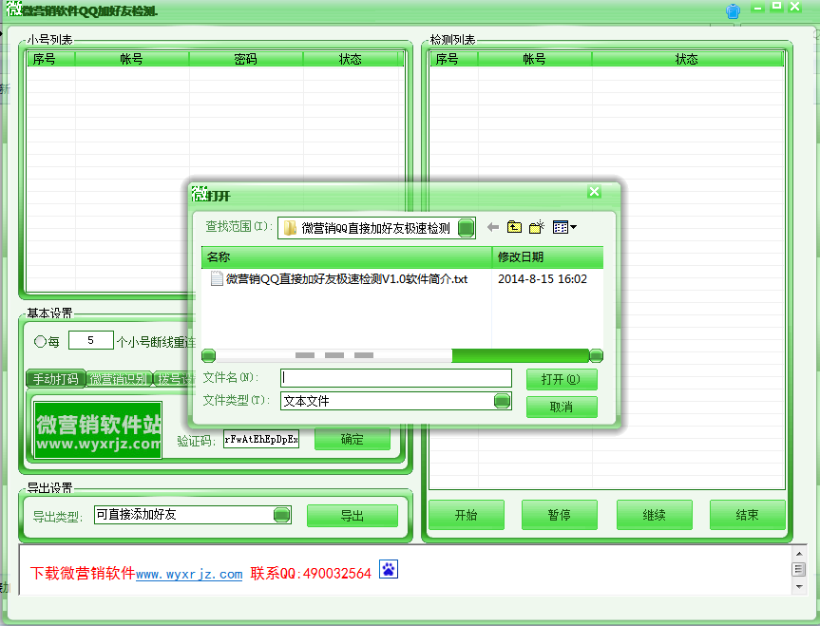This screenshot has height=626, width=820.
Task: Select the 每 radio button
Action: pyautogui.click(x=40, y=342)
